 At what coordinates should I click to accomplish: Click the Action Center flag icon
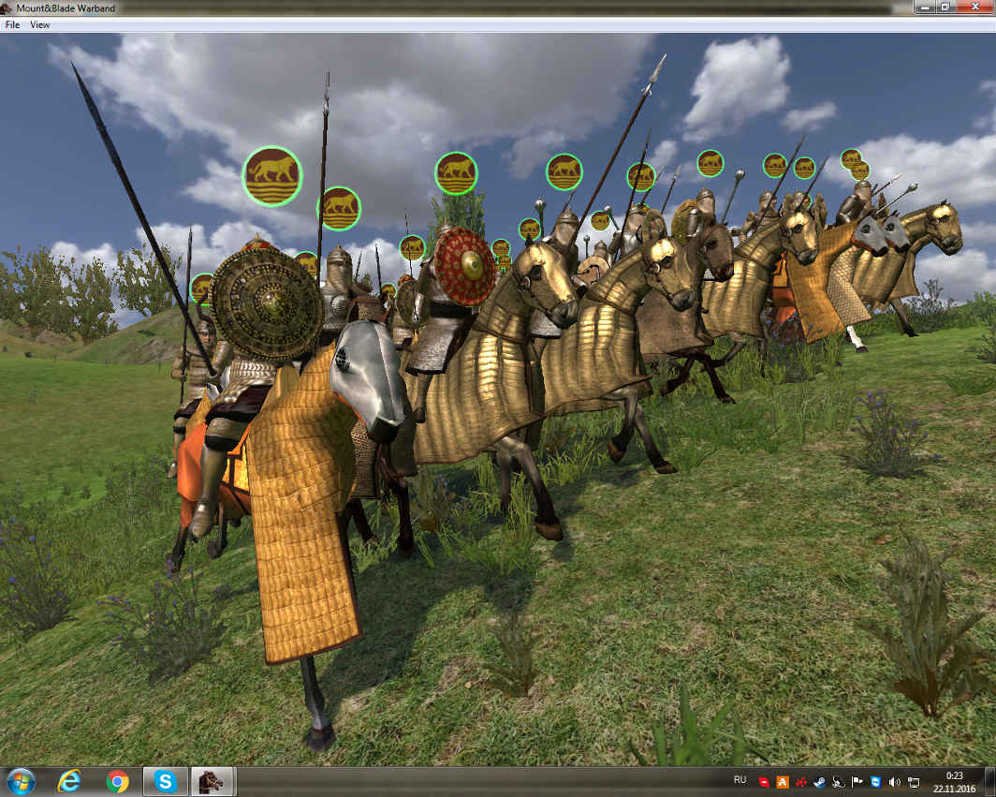pos(857,781)
